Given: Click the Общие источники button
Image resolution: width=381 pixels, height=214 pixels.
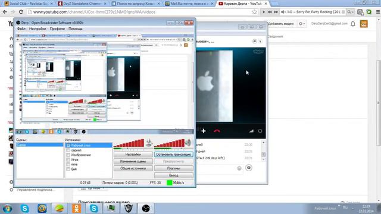Looking at the screenshot, I should tap(133, 168).
